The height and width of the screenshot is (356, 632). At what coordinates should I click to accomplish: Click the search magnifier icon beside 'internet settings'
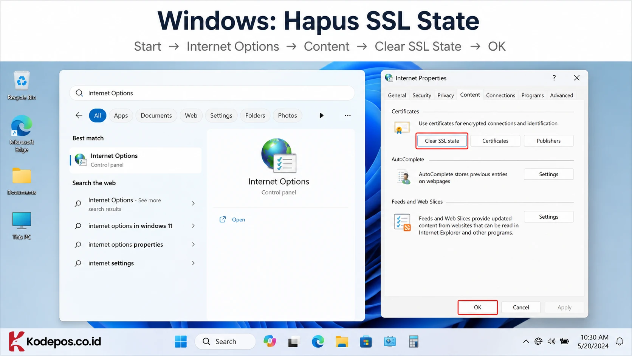78,263
